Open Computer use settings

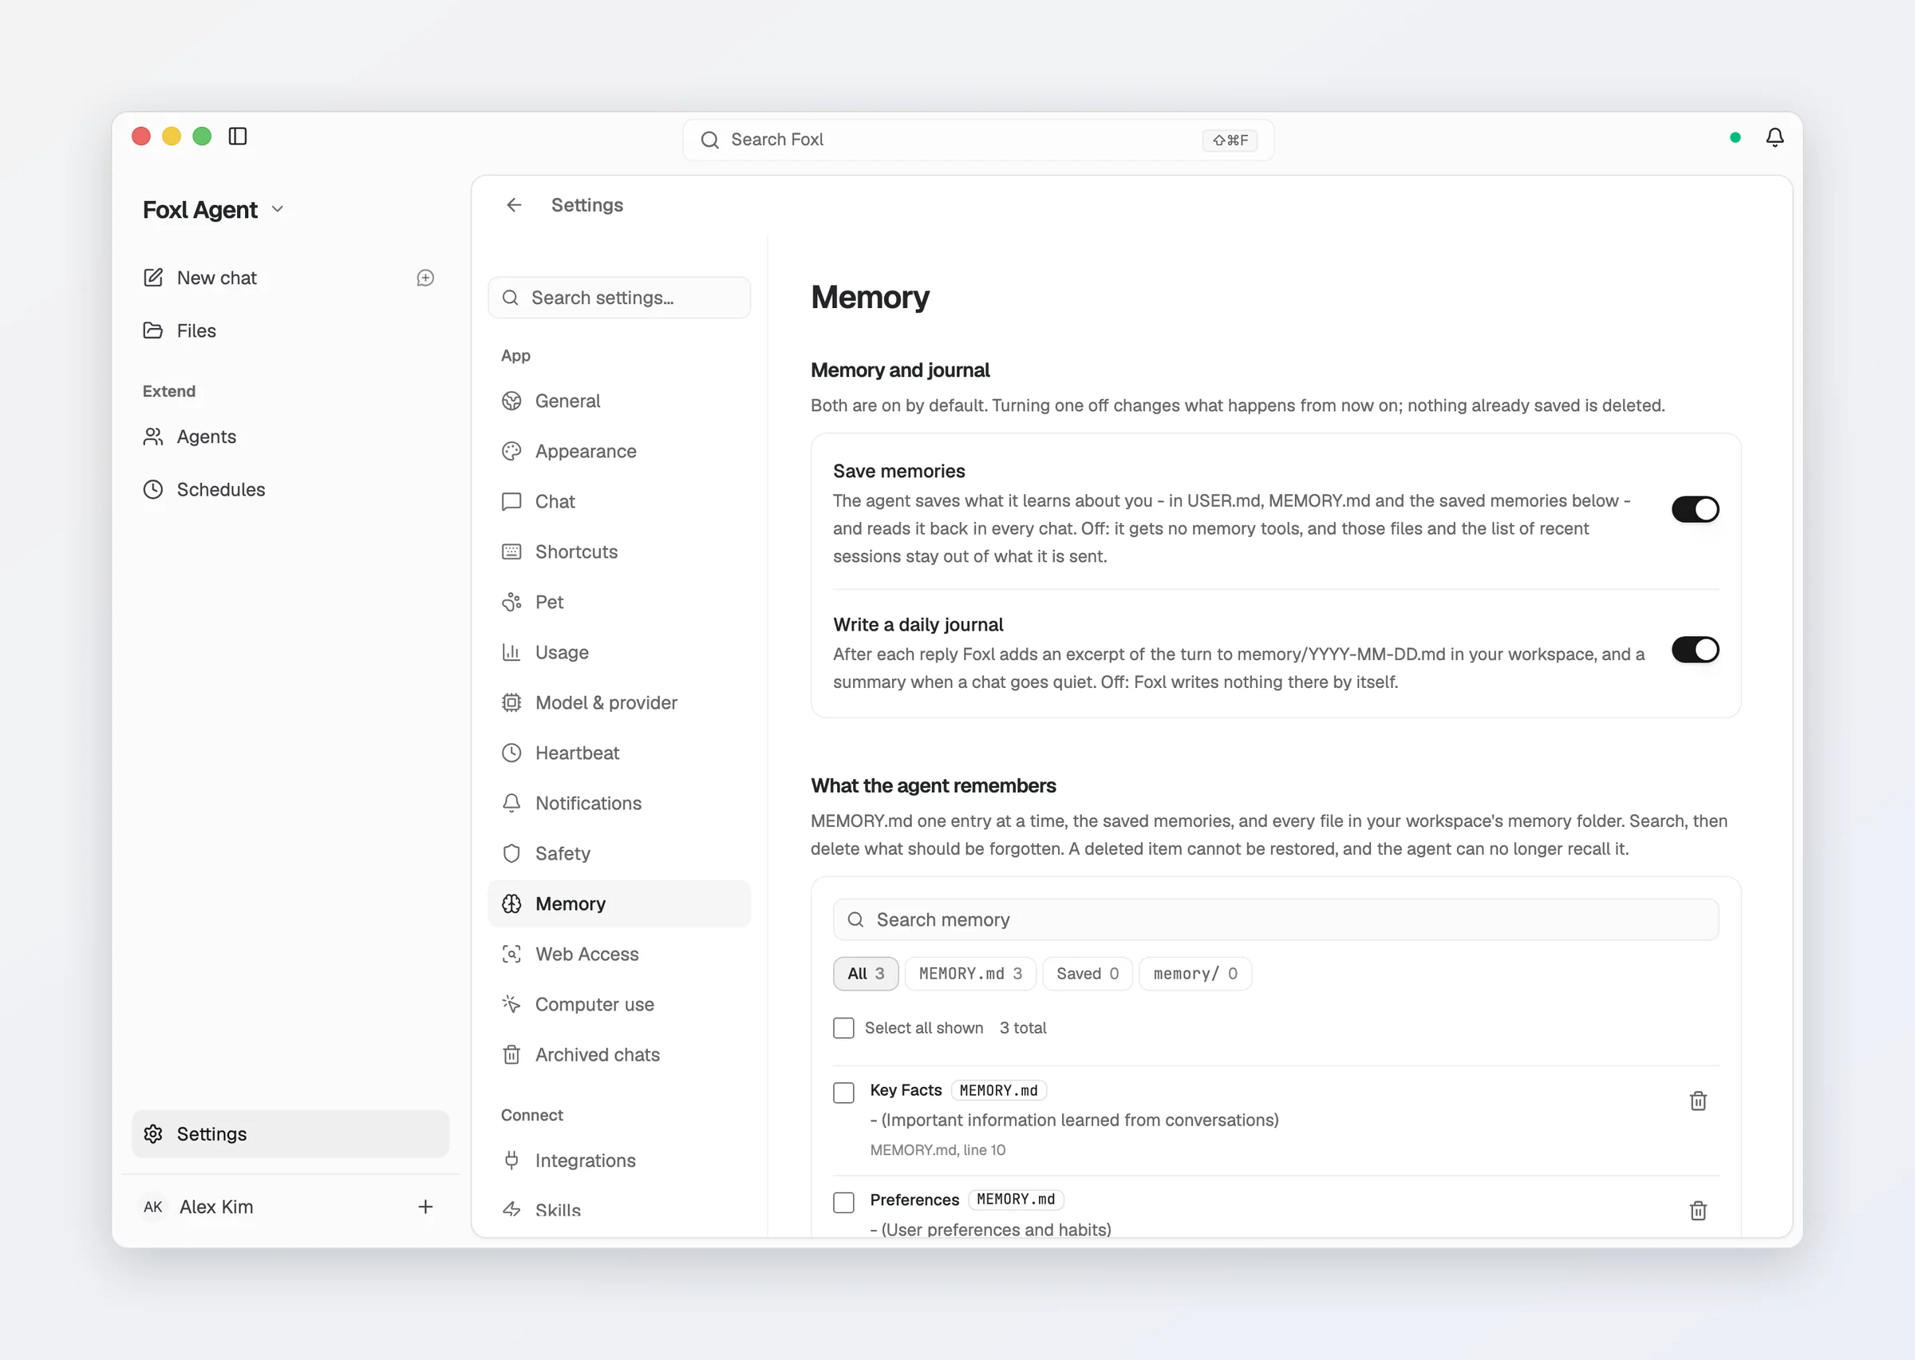[x=618, y=1004]
